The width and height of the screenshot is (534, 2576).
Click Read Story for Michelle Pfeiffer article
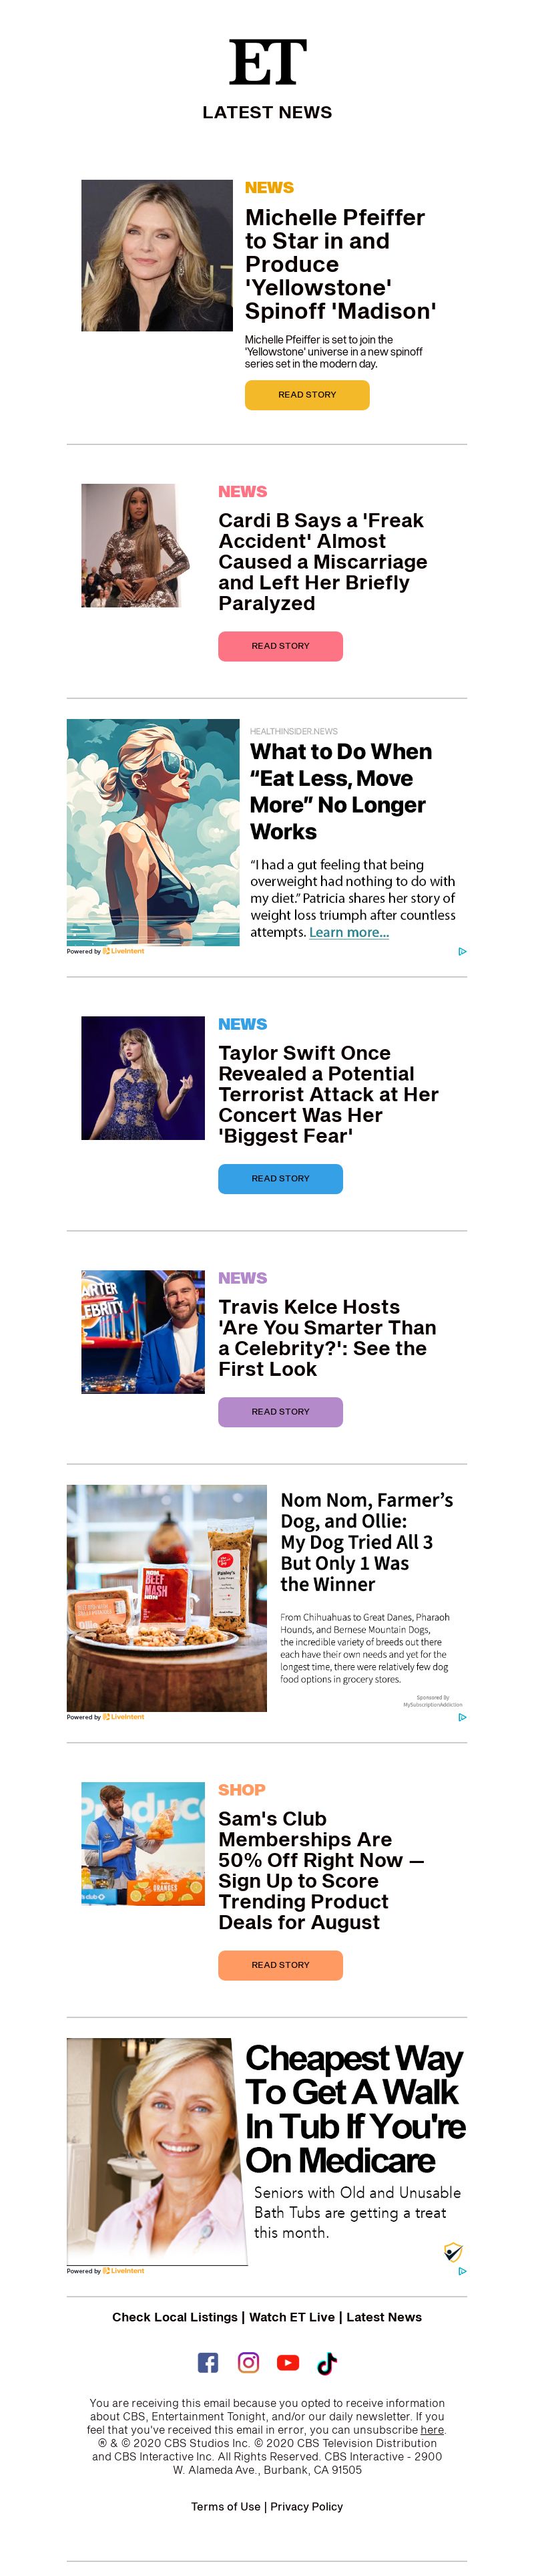308,395
